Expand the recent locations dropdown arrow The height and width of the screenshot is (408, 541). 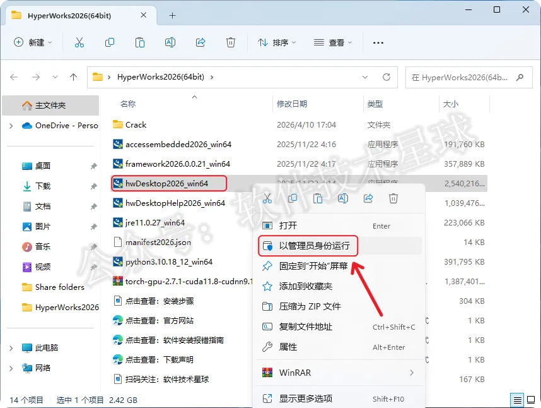[x=55, y=77]
